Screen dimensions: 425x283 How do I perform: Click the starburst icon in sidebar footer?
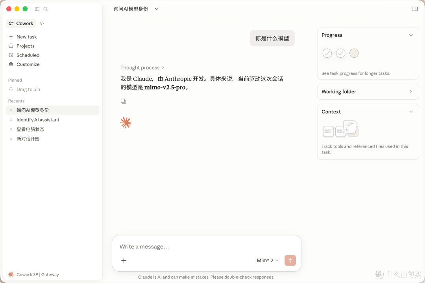pos(11,274)
